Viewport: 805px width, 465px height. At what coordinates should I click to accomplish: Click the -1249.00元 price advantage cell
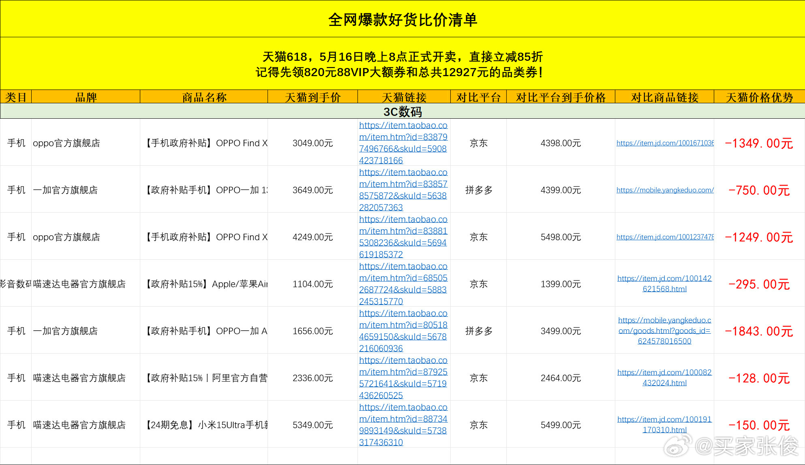click(x=759, y=237)
